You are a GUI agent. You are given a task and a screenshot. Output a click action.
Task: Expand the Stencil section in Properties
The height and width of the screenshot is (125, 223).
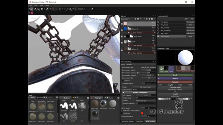coord(175,78)
